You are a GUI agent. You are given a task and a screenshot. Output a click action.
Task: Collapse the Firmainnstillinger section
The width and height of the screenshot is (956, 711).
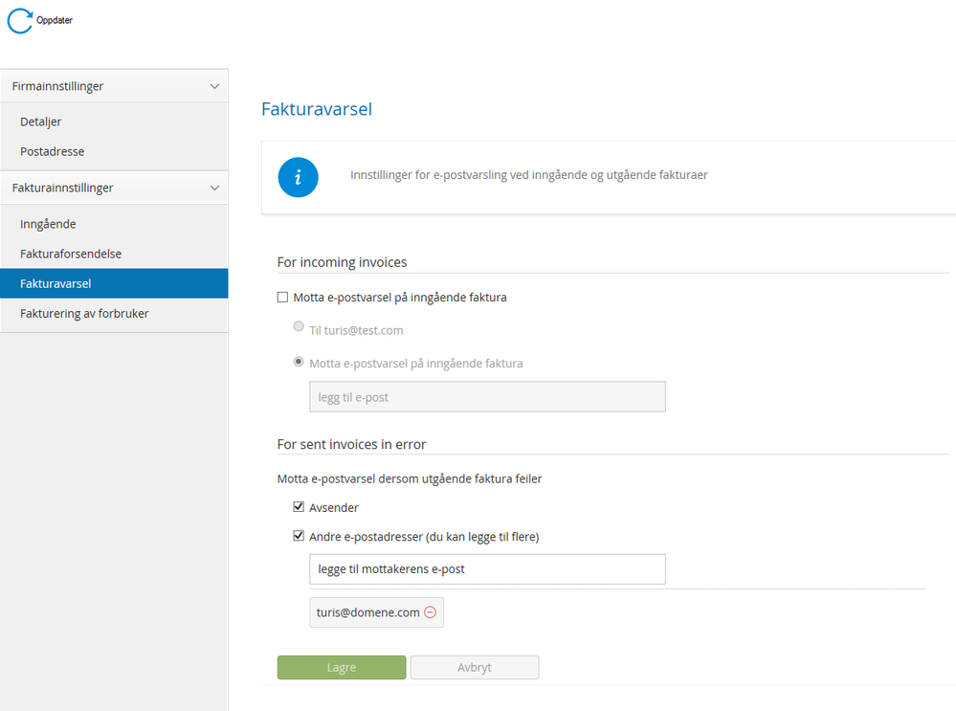tap(214, 86)
